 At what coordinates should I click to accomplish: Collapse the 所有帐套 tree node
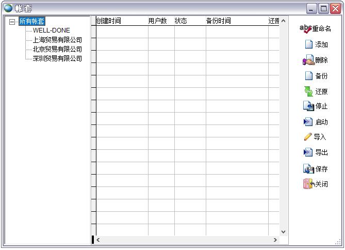coord(12,22)
